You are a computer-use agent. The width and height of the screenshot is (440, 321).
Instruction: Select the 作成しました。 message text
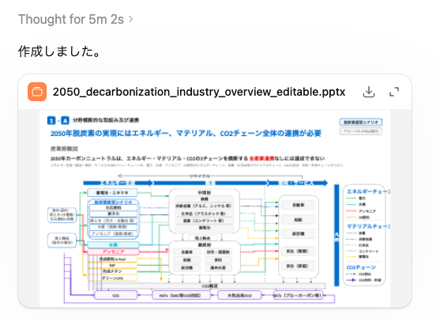(59, 51)
